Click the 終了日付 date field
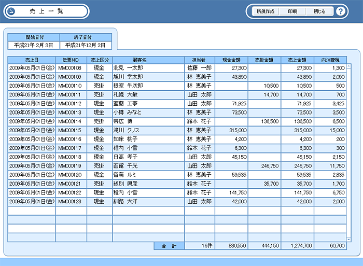363x266 pixels. click(x=86, y=45)
